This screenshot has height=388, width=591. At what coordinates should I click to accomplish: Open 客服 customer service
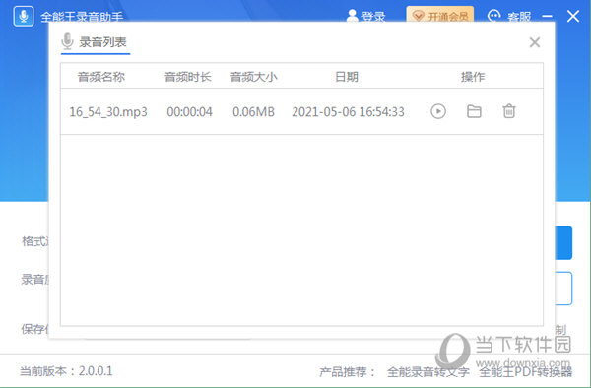[x=509, y=16]
